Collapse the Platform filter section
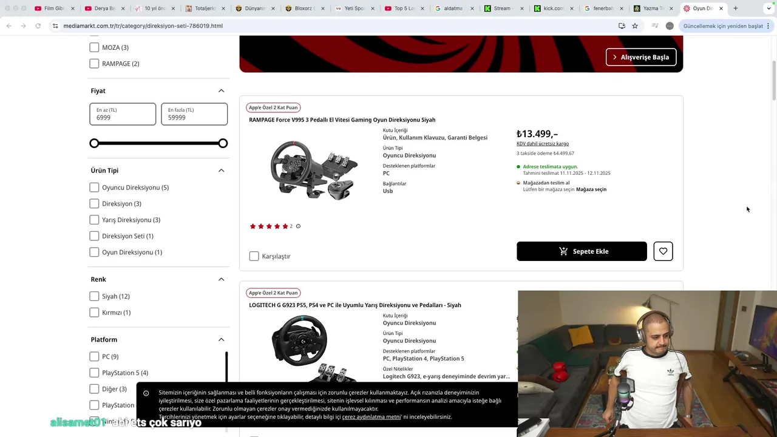This screenshot has height=437, width=777. pyautogui.click(x=221, y=339)
